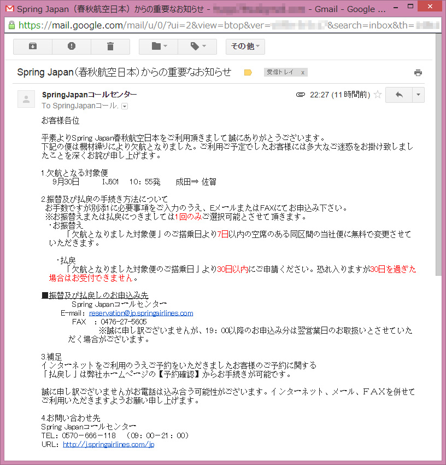This screenshot has height=465, width=446.
Task: Click the yellow importance marker icon
Action: [248, 72]
